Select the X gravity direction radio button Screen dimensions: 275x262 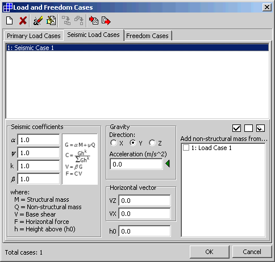(114, 143)
